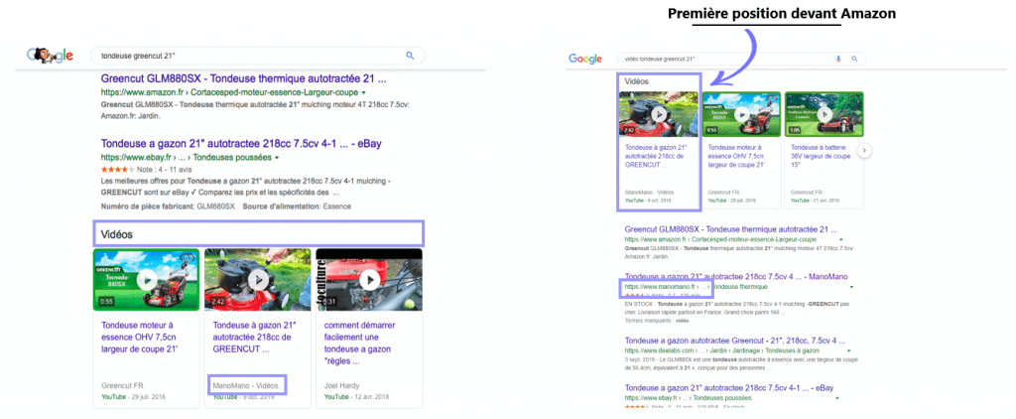Click the 'Tondeuse moteur à essence OHV' carousel title on the 'vidéo tondeuse' page
Screen dimensions: 1016x419
click(x=738, y=156)
